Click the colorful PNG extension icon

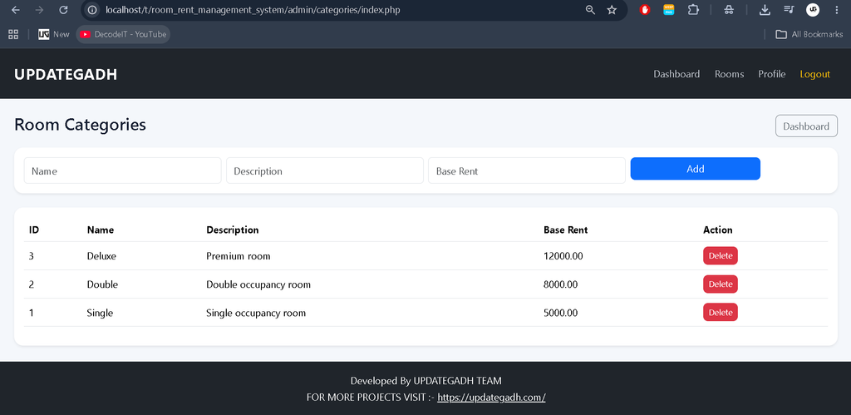coord(669,10)
